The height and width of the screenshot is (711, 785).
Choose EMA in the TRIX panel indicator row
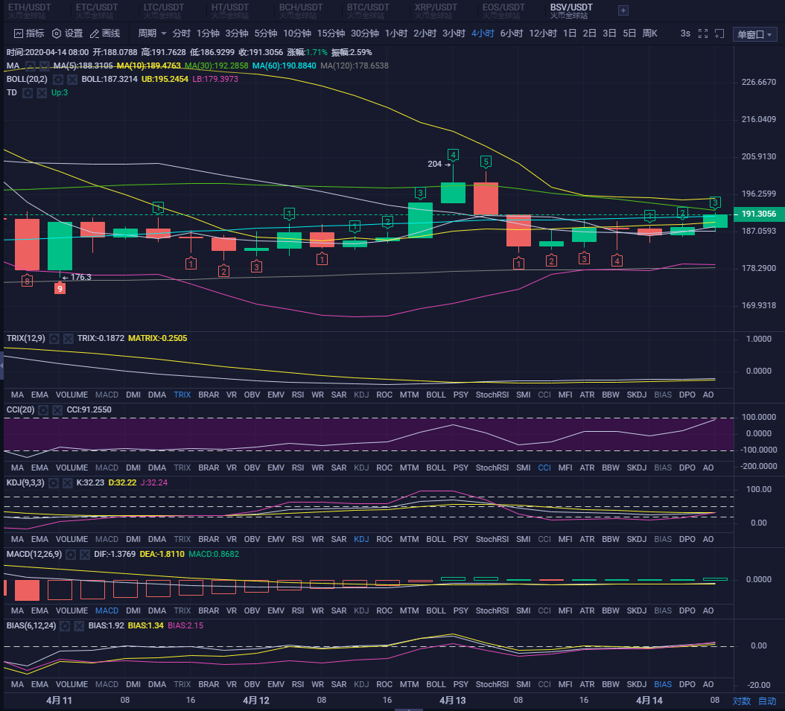(x=39, y=395)
